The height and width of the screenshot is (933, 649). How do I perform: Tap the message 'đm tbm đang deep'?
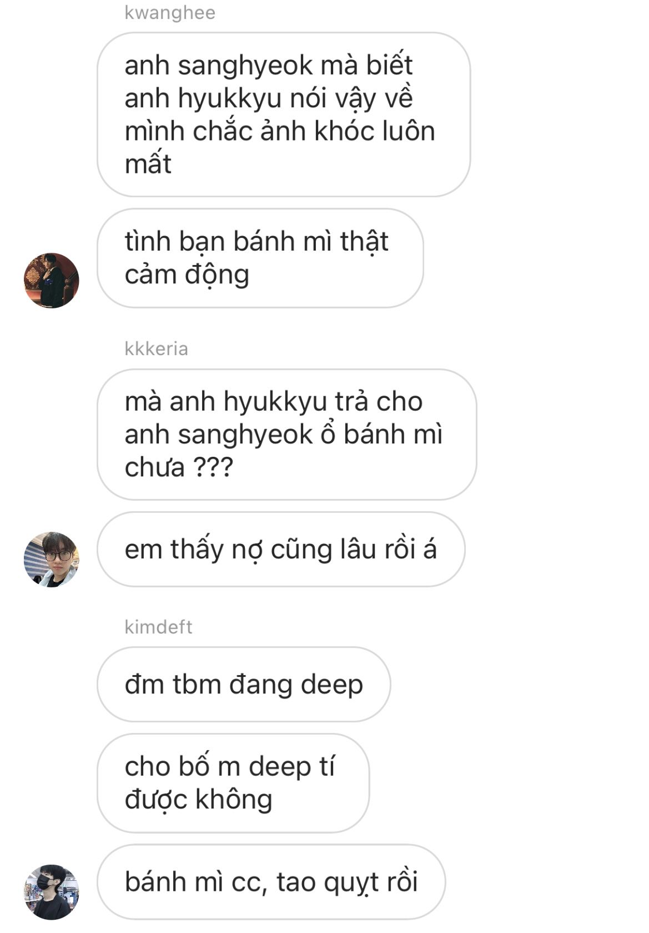point(244,684)
